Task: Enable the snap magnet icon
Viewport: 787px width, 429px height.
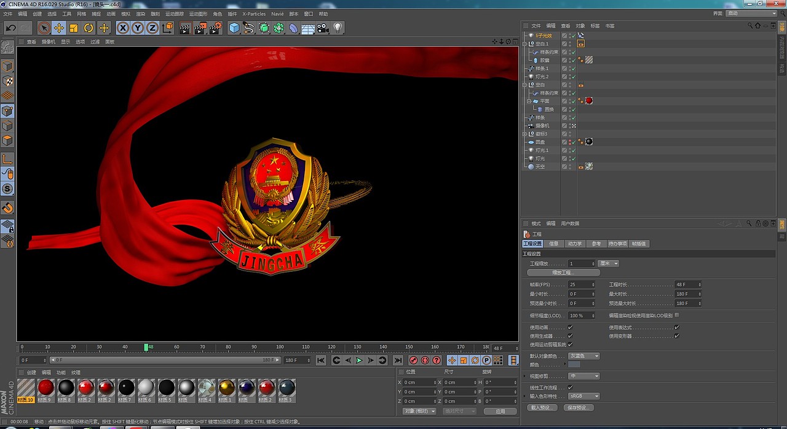Action: [7, 207]
